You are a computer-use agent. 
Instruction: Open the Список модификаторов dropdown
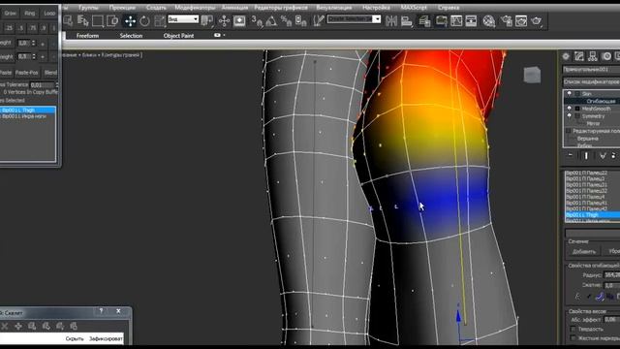[x=591, y=81]
